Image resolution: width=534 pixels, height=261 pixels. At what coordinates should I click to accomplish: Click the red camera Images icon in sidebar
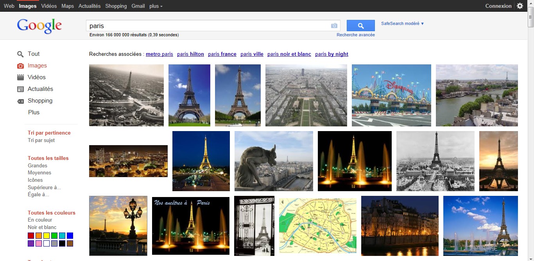(20, 66)
